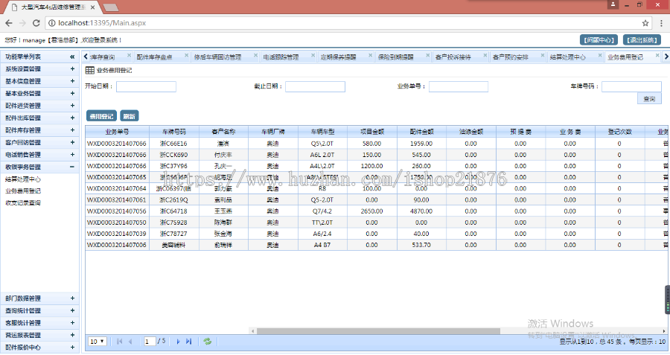Expand the 配件库存管理 menu section
670x355 pixels.
click(x=72, y=130)
